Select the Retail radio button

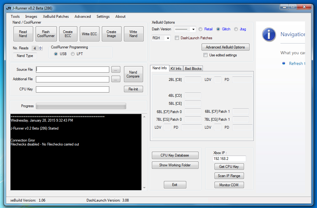click(x=200, y=29)
